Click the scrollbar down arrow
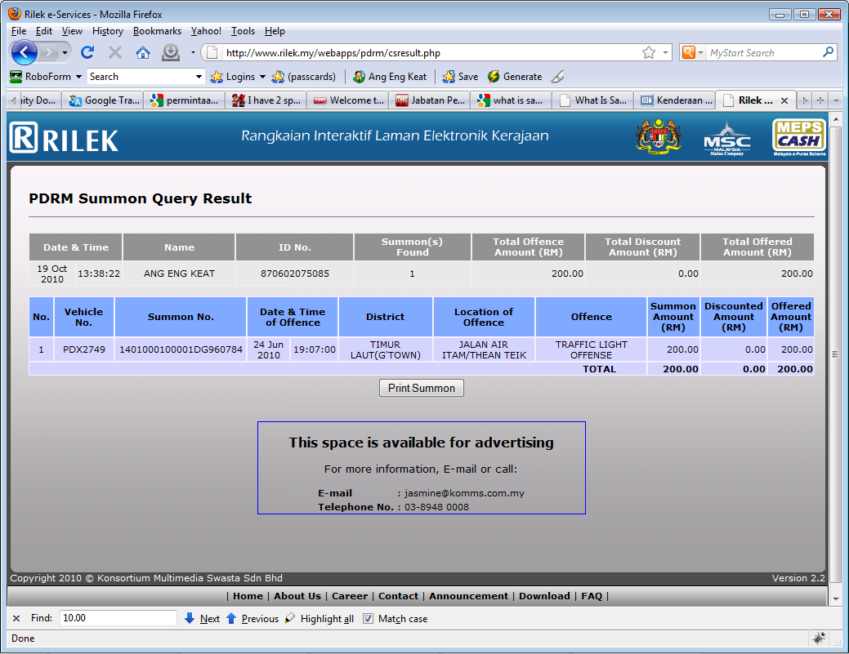This screenshot has width=849, height=654. tap(835, 598)
